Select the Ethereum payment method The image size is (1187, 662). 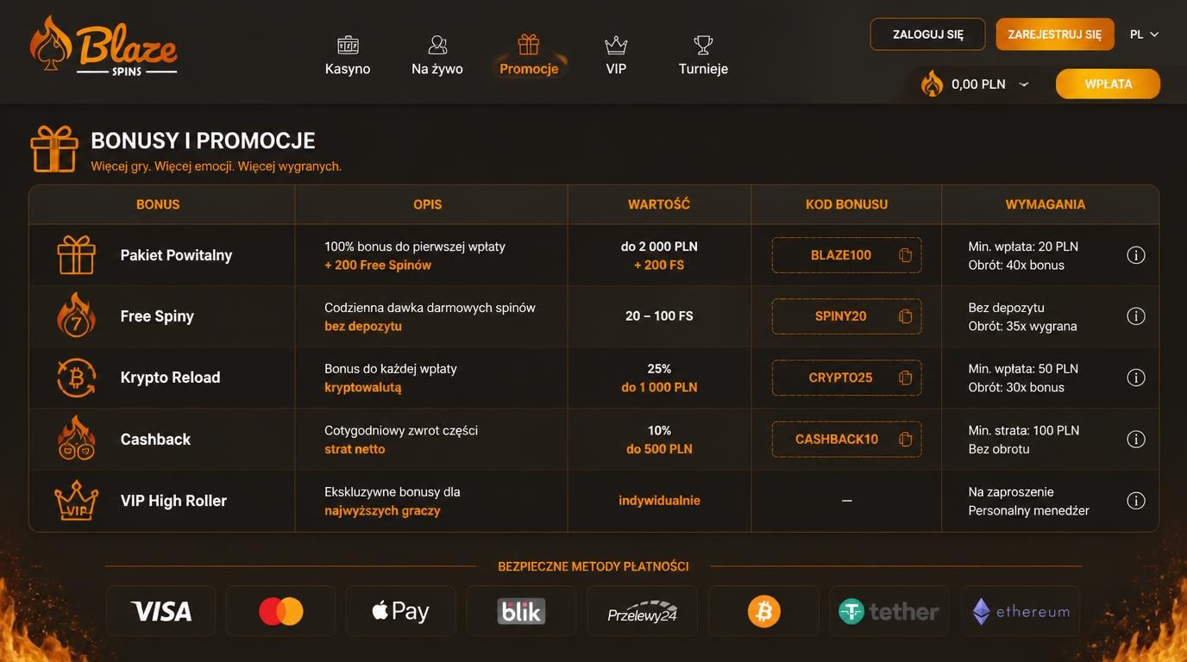(x=1021, y=611)
